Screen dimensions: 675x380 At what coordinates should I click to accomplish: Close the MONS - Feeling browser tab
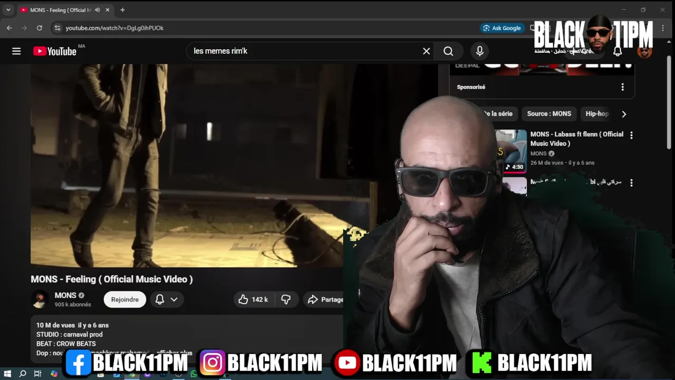tap(108, 10)
